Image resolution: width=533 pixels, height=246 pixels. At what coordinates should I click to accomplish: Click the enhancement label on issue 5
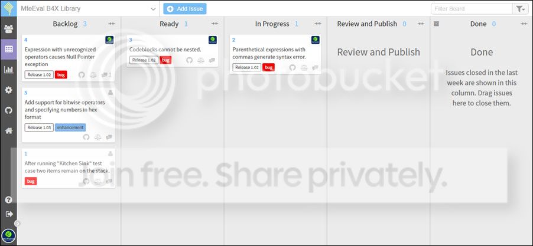click(70, 127)
